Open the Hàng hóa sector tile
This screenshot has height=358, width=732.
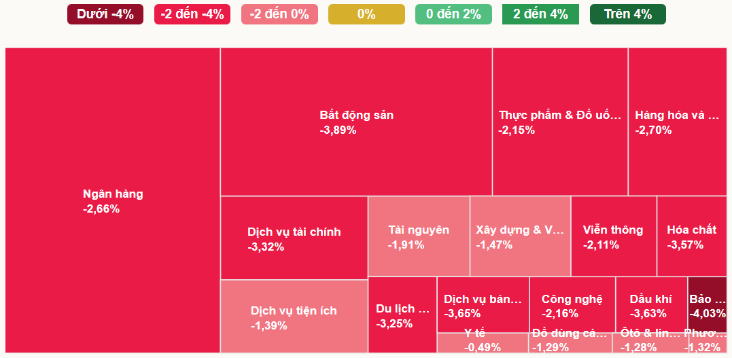point(677,122)
